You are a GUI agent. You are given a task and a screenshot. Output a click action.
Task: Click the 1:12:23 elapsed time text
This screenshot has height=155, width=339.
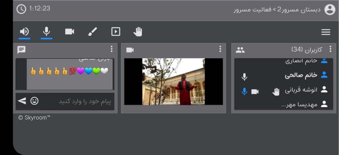[x=39, y=9]
